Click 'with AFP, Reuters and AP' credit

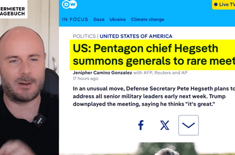160,73
